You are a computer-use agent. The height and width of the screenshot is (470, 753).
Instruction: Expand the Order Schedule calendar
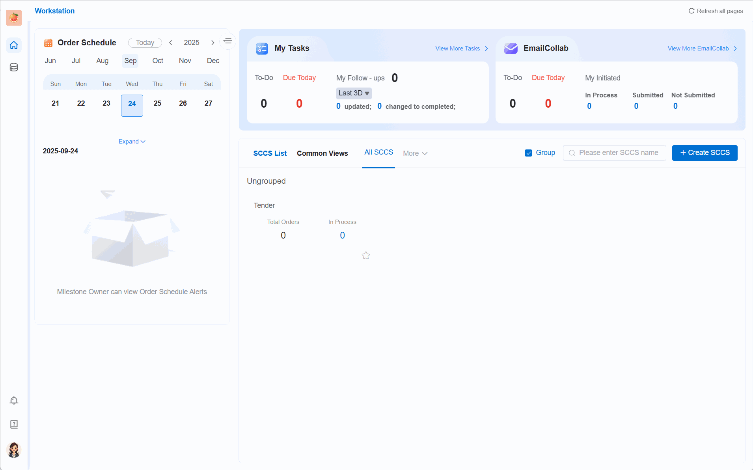pos(132,142)
